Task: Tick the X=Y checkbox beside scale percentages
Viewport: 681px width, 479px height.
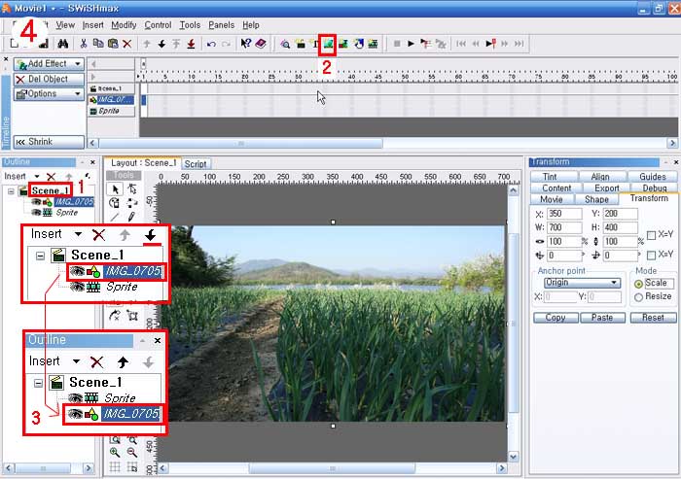Action: (x=651, y=235)
